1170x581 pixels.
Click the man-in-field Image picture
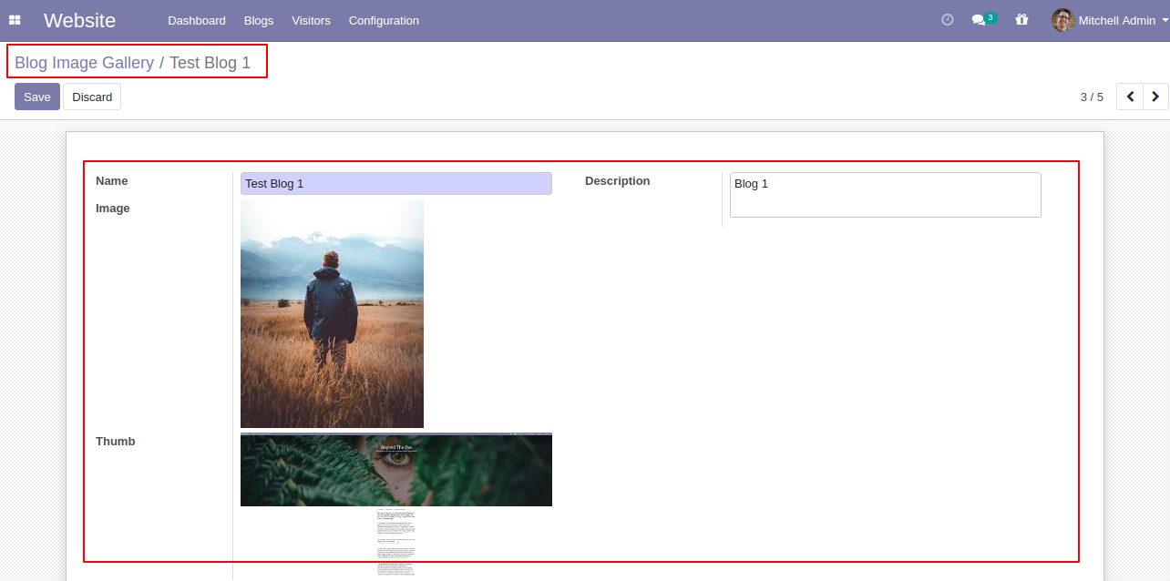click(332, 313)
